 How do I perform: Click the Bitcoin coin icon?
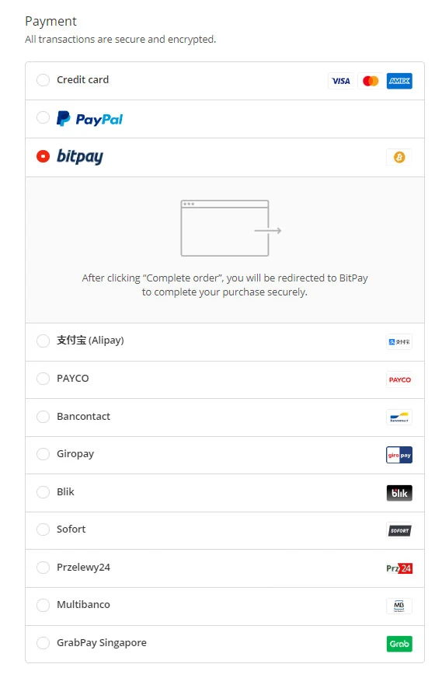click(399, 157)
